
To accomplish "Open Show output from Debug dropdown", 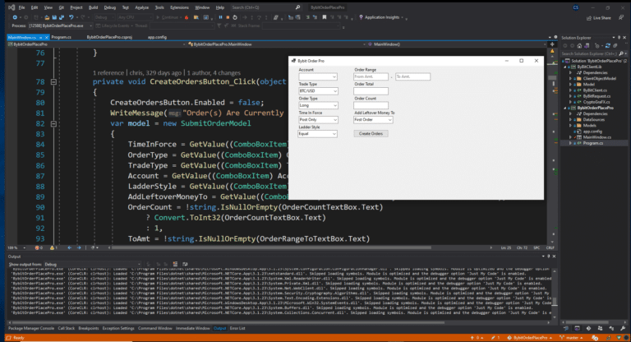I will point(92,264).
